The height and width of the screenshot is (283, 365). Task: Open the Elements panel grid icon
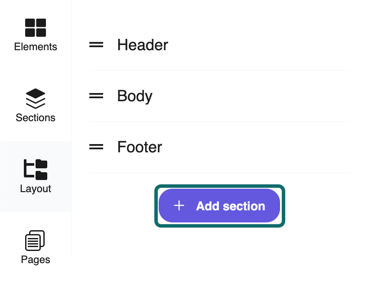tap(36, 27)
